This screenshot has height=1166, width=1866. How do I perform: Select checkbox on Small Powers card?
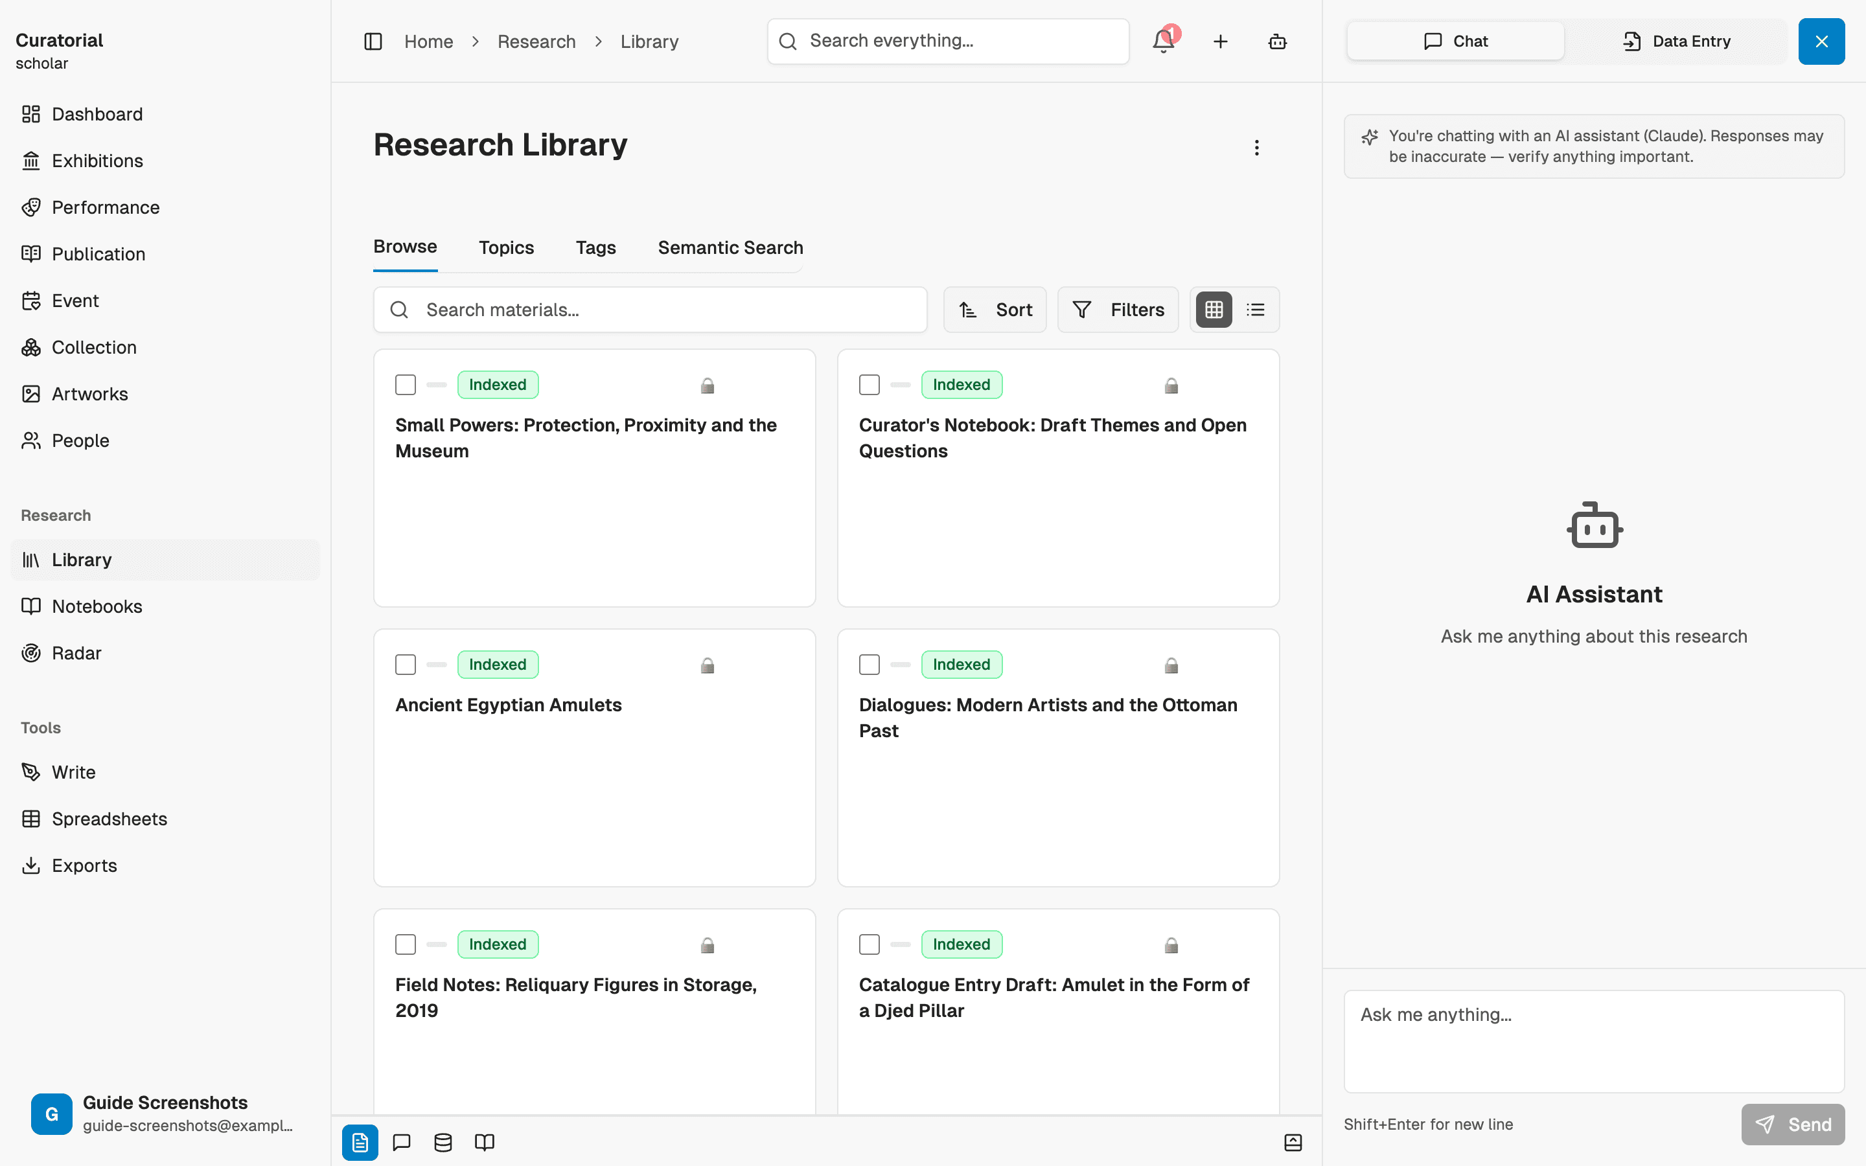406,385
